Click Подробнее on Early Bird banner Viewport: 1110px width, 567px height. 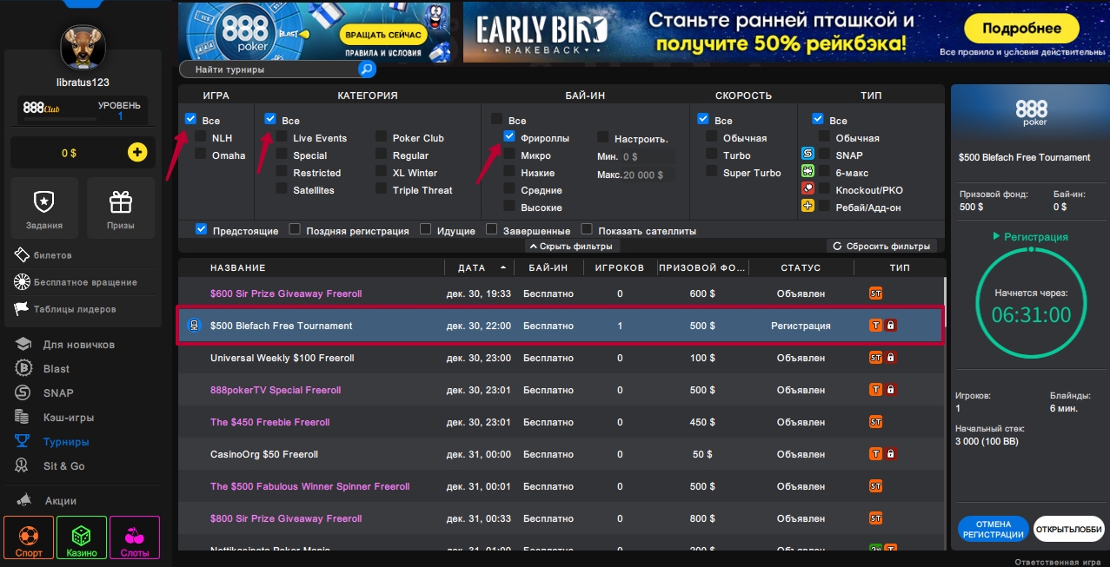(1021, 29)
